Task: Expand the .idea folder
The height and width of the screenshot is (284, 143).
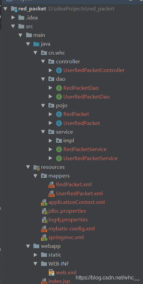Action: click(13, 17)
